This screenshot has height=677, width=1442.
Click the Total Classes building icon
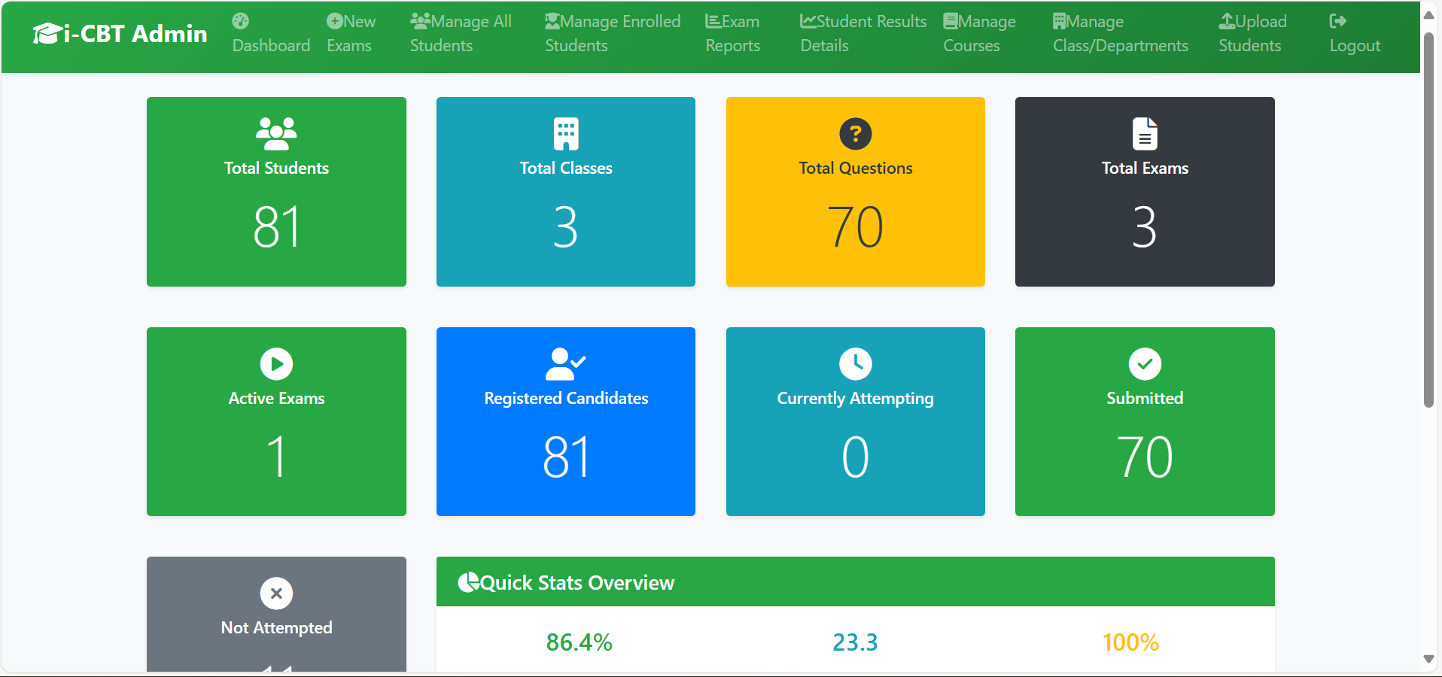coord(565,134)
